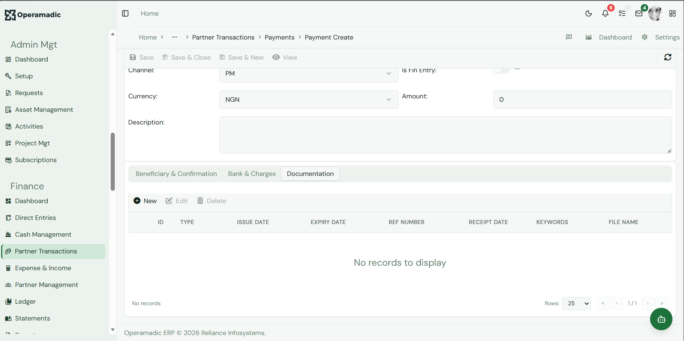
Task: Go to next page of records
Action: [648, 303]
